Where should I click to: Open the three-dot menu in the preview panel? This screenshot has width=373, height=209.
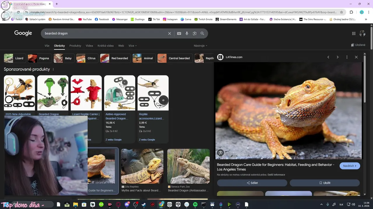click(x=347, y=57)
